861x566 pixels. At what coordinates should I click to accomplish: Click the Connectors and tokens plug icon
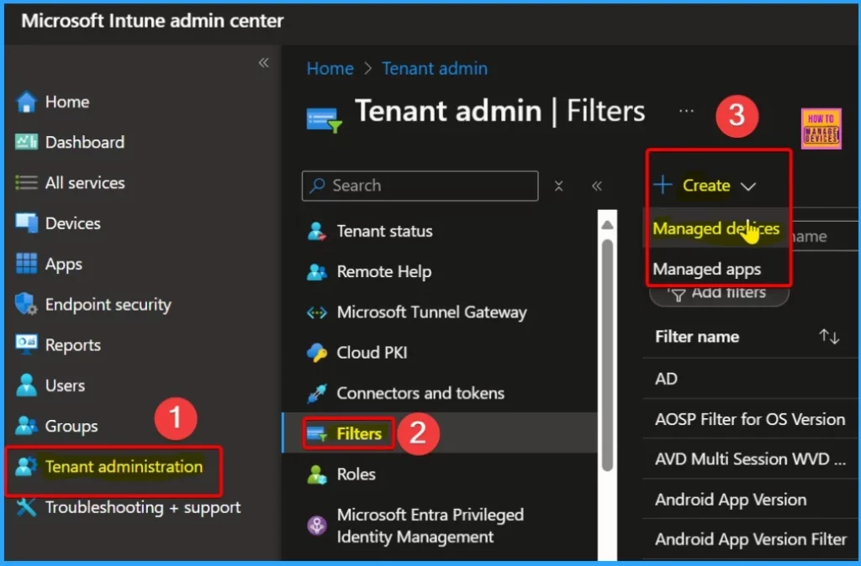317,393
